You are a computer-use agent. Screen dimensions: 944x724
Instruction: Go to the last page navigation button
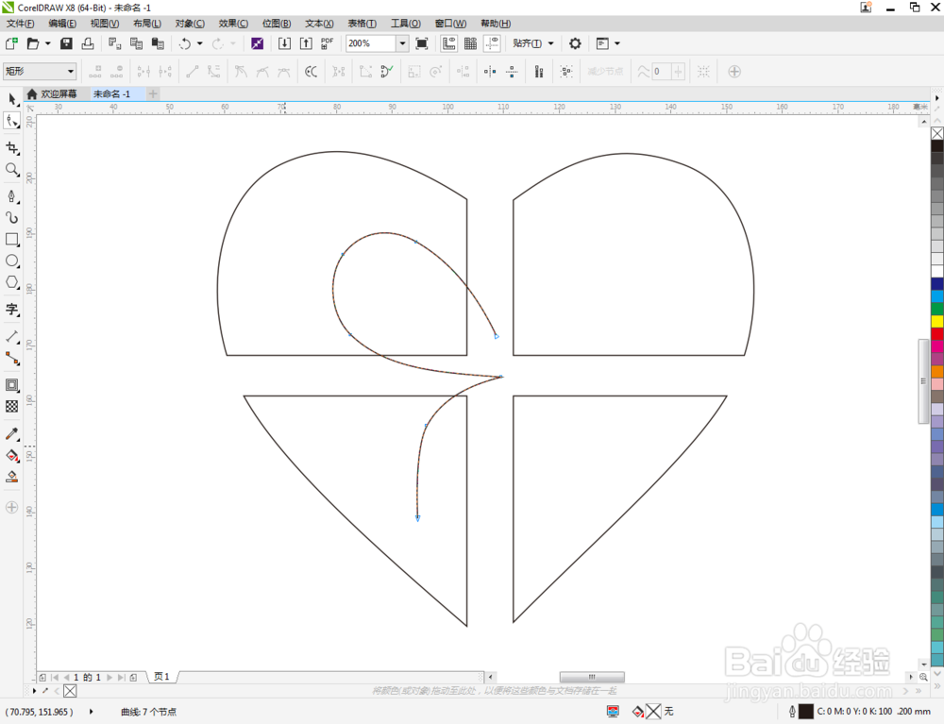click(x=121, y=677)
